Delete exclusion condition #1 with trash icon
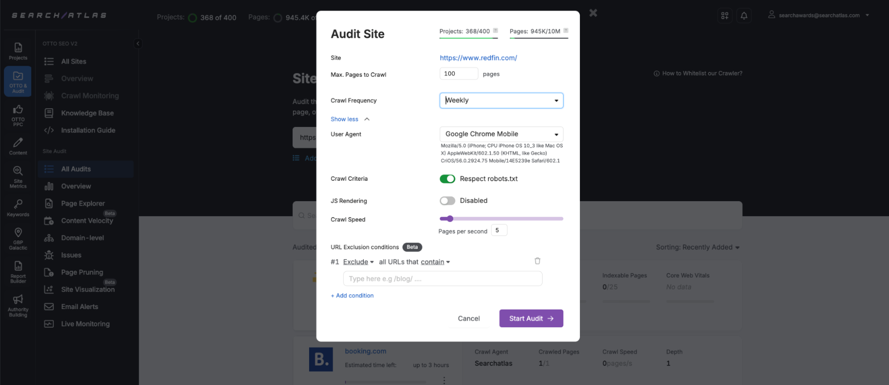The height and width of the screenshot is (385, 889). coord(537,261)
